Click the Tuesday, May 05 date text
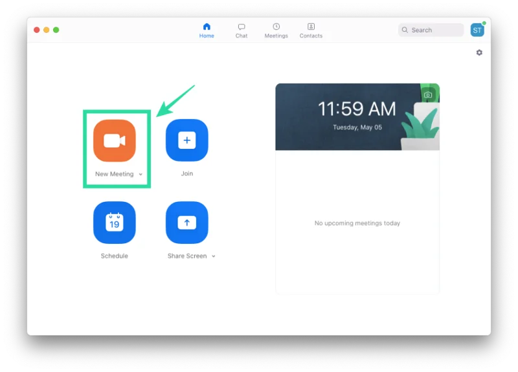 click(357, 127)
